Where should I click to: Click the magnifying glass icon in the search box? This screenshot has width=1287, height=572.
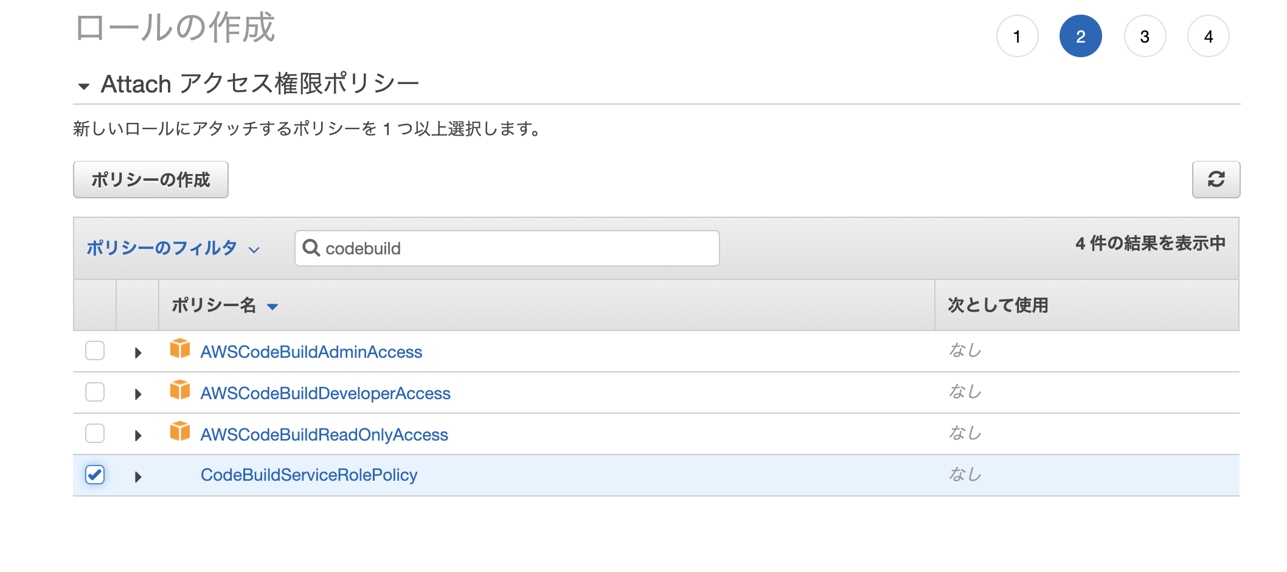pyautogui.click(x=313, y=248)
